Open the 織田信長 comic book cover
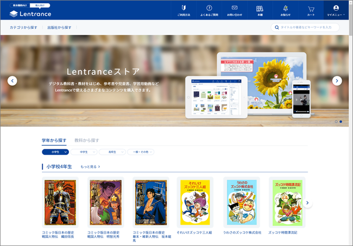Screen dimensions: 353x246 click(60, 203)
